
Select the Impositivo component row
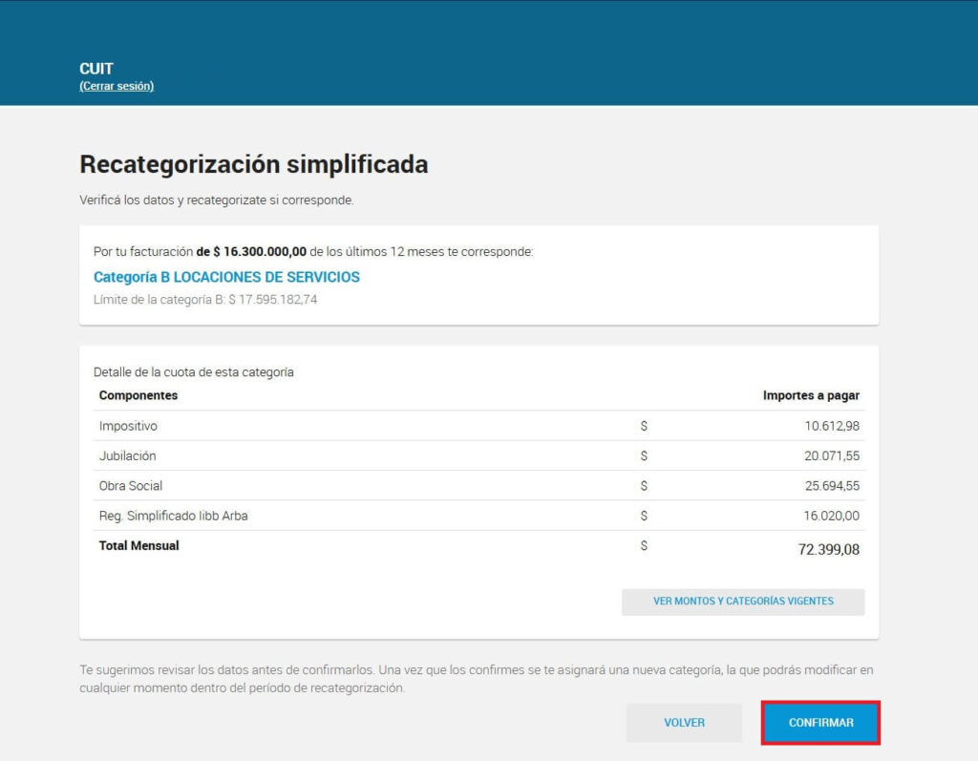click(x=479, y=426)
